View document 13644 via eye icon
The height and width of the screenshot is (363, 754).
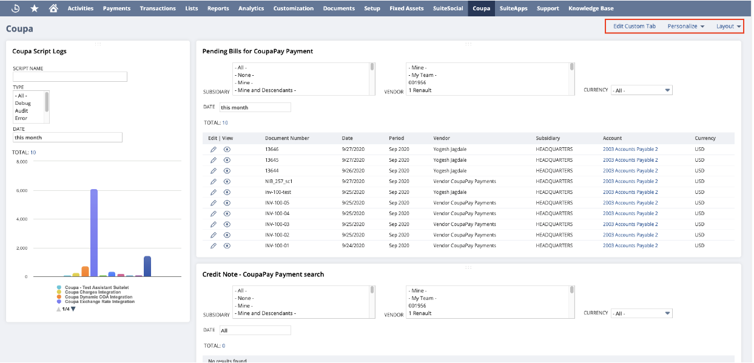tap(227, 171)
